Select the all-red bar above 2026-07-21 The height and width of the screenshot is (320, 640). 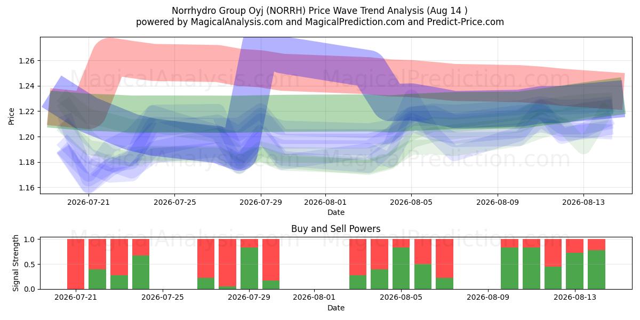76,264
